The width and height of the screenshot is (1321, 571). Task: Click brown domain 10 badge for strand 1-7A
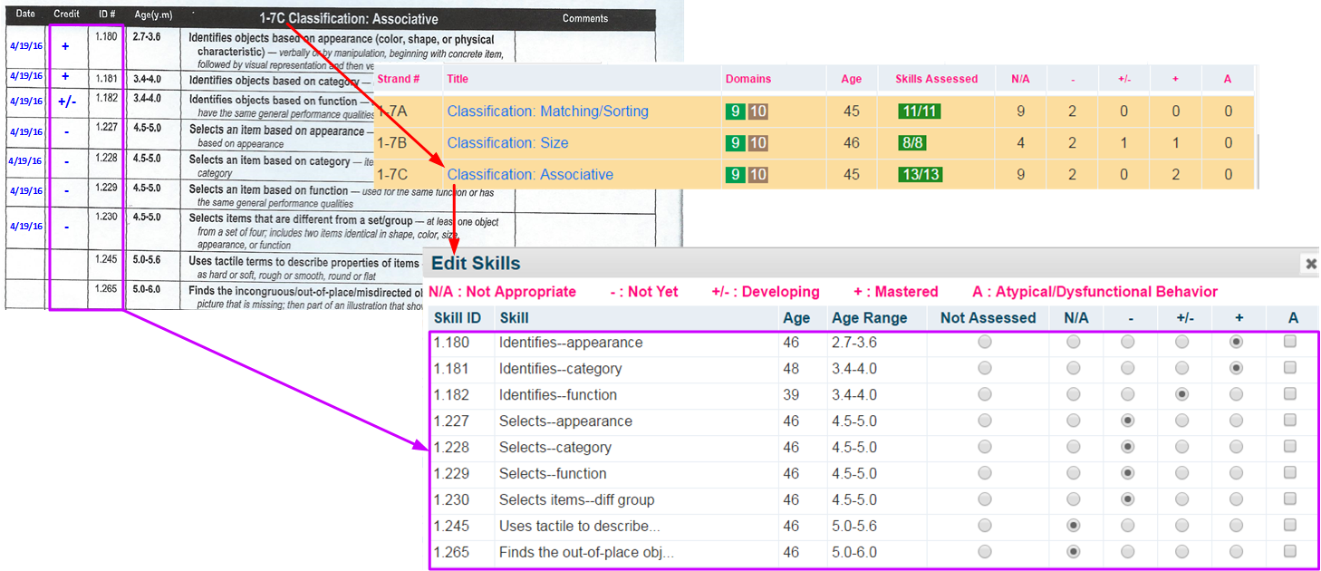[758, 111]
